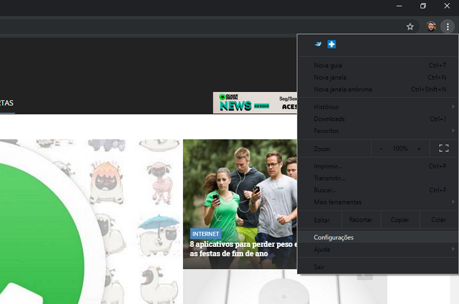
Task: Open article 8 aplicativos para perder peso
Action: 243,248
